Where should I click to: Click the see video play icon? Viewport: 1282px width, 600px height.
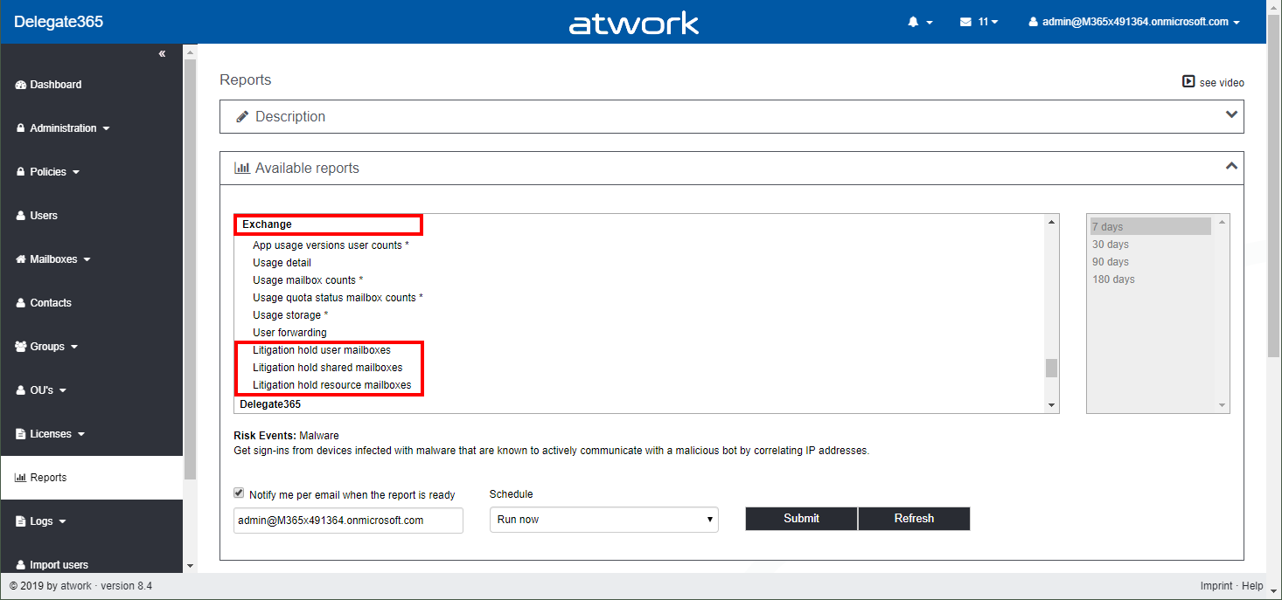1188,81
